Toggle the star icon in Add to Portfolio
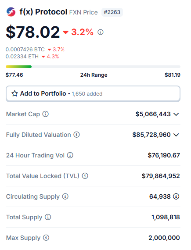This screenshot has height=250, width=191. [x=14, y=93]
